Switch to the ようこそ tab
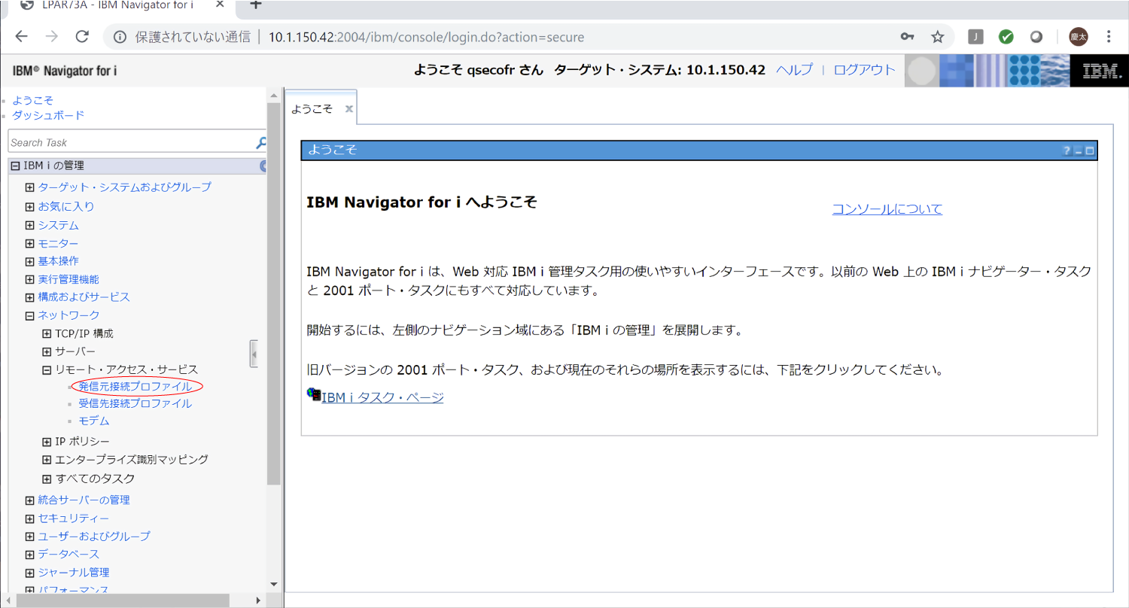 point(312,108)
